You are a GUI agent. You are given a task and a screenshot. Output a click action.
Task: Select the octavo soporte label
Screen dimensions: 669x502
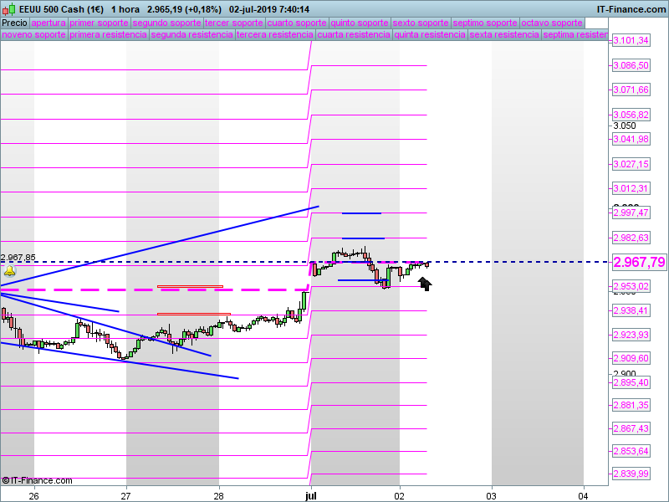click(552, 23)
